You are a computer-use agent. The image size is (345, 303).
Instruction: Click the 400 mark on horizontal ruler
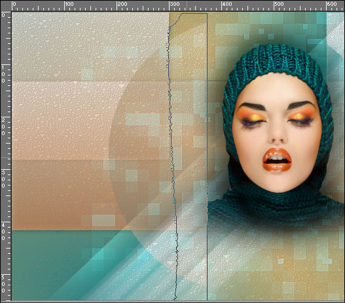tap(227, 4)
